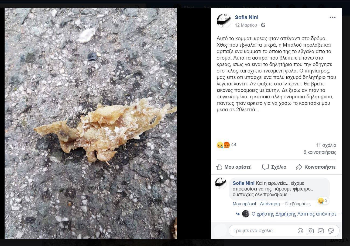This screenshot has height=246, width=350.
Task: Open the emoji picker in the comment box
Action: [300, 231]
